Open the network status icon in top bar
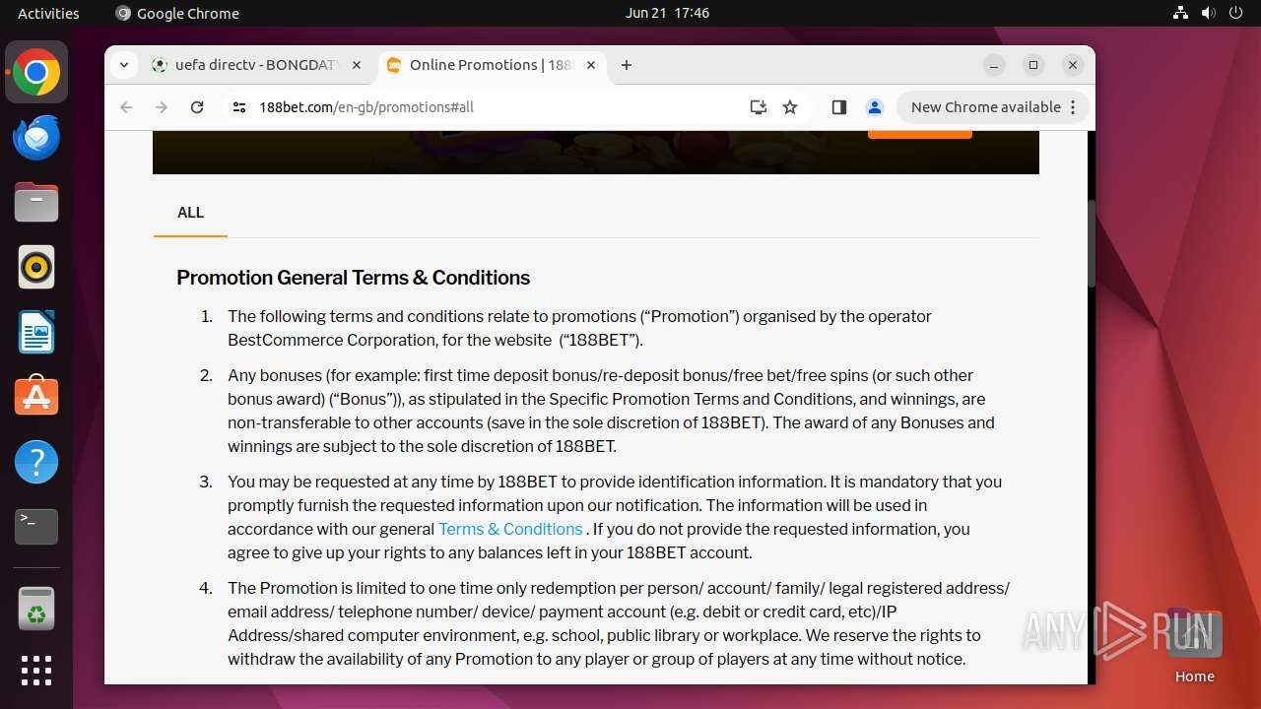 click(1181, 13)
